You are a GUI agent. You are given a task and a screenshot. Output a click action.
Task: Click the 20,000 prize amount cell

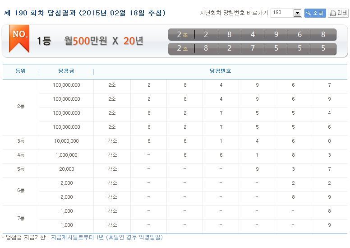pyautogui.click(x=66, y=169)
